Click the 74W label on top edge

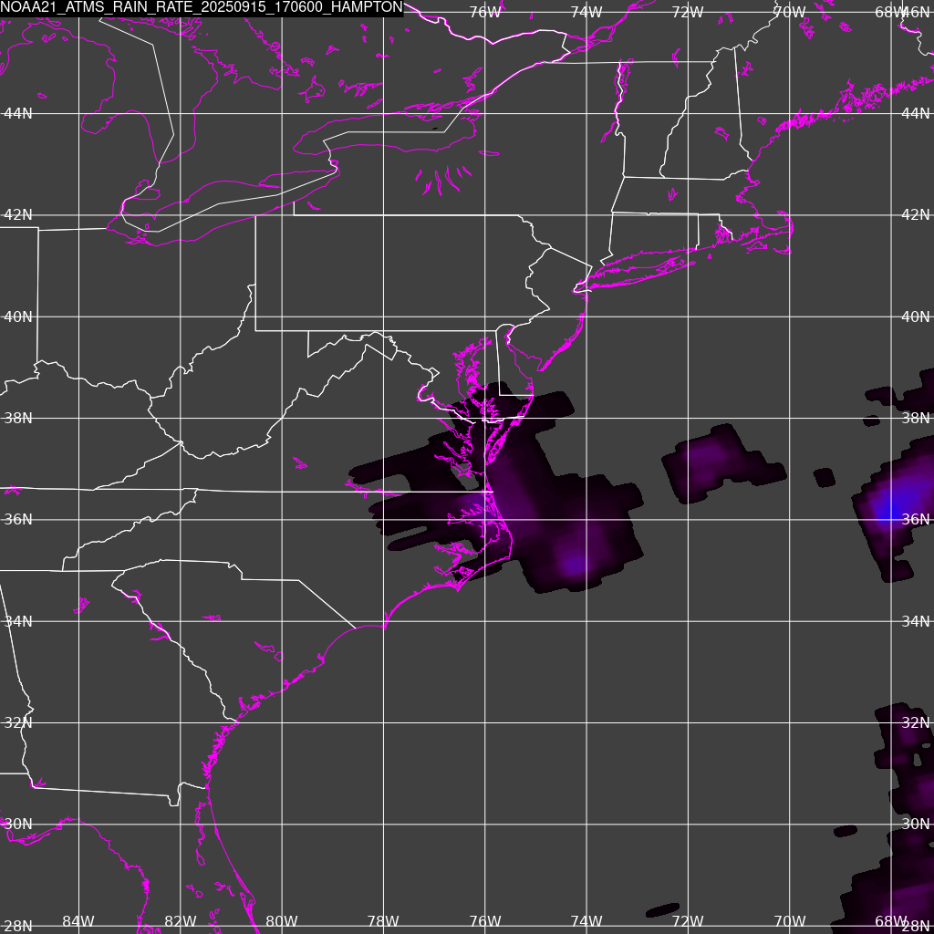pos(586,12)
